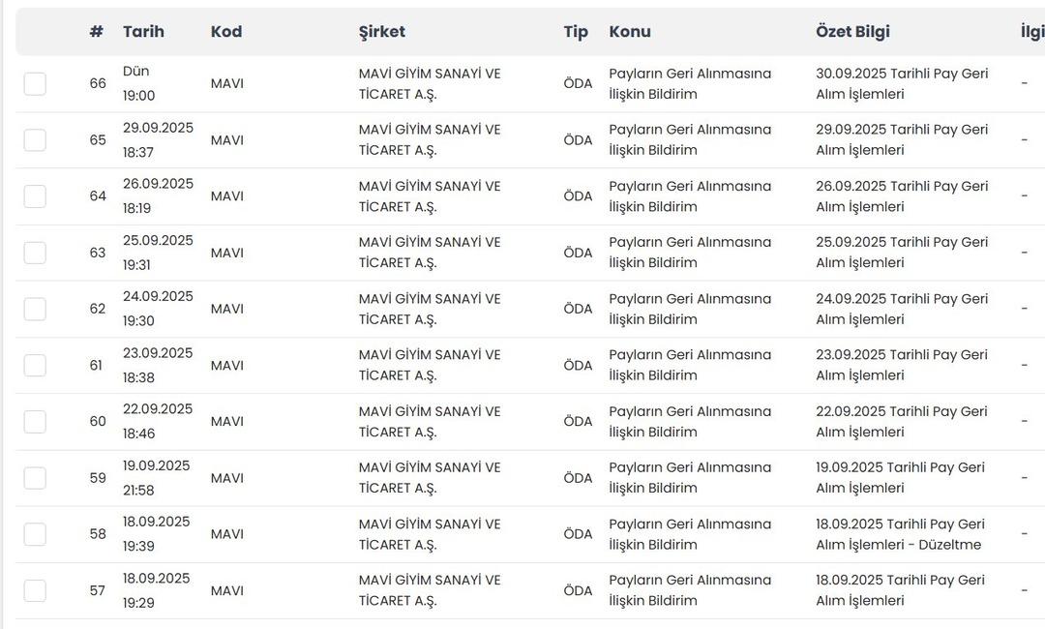Screen dimensions: 1045x629
Task: Sort by the Tarih column header
Action: [x=143, y=32]
